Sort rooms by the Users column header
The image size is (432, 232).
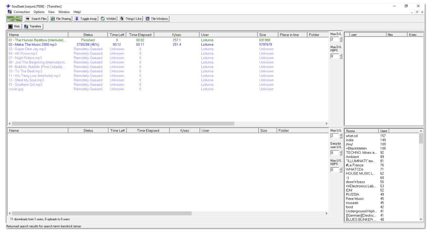(x=384, y=131)
